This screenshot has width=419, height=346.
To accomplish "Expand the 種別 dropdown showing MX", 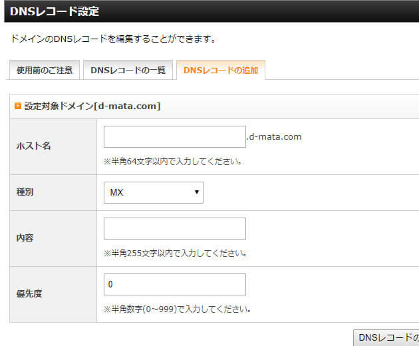I will 154,192.
